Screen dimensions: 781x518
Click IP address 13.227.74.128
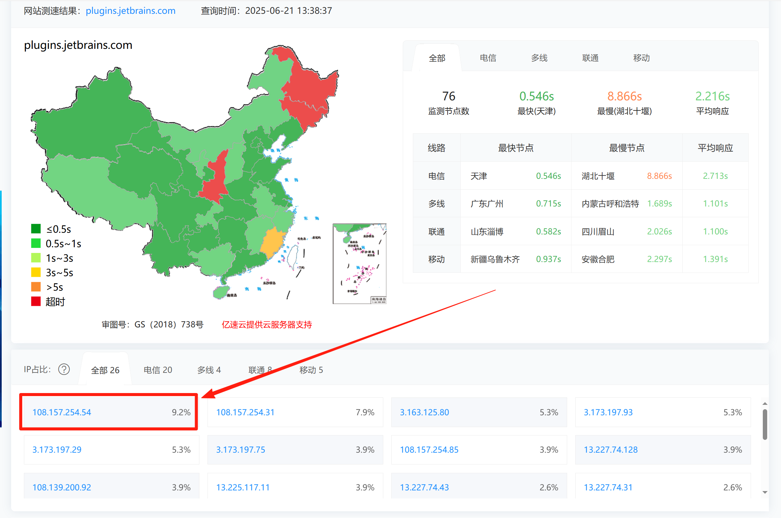(x=611, y=450)
